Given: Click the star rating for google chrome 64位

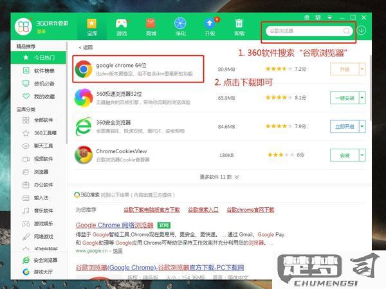Looking at the screenshot, I should [279, 69].
